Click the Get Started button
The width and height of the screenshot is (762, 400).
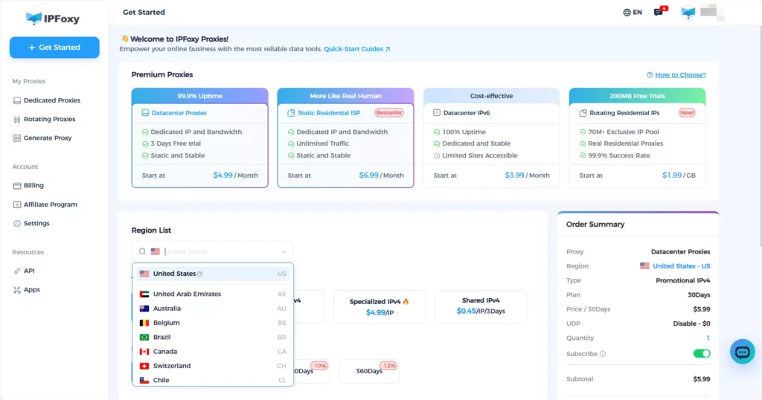54,48
